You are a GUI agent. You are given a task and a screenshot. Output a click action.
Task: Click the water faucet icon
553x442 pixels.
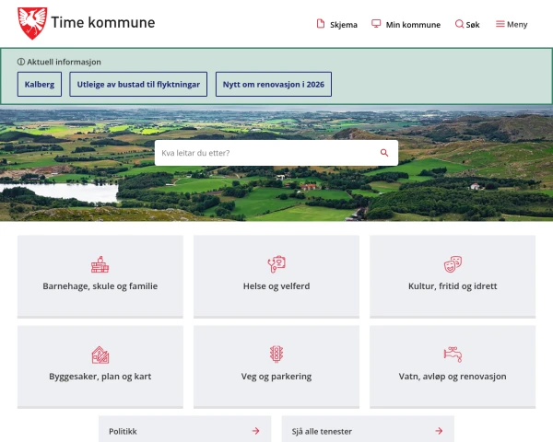453,355
